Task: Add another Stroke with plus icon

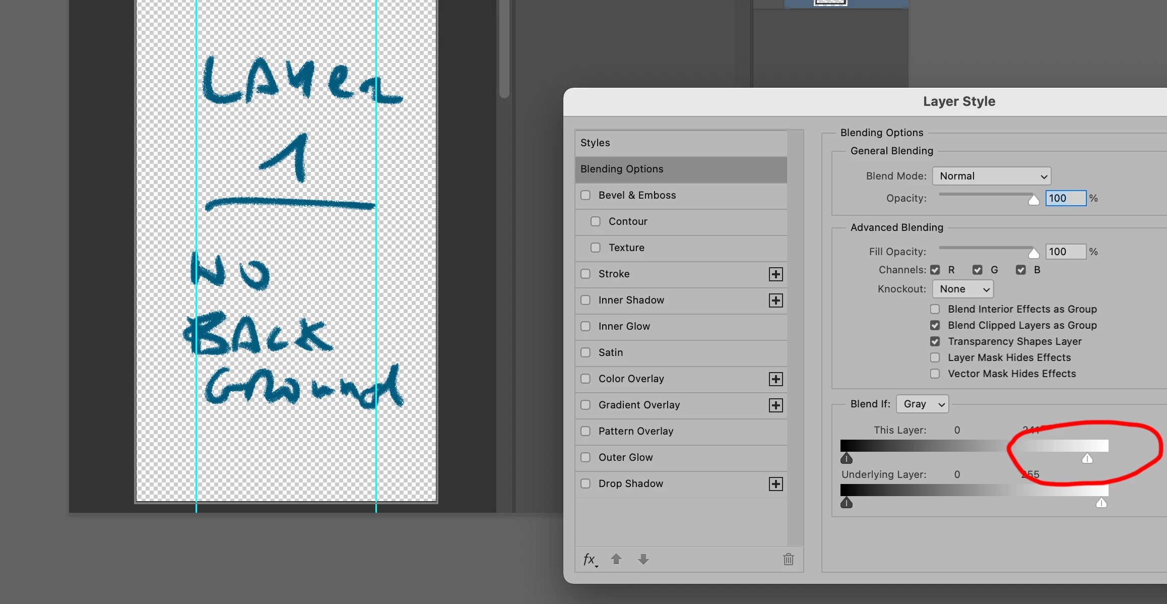Action: [775, 274]
